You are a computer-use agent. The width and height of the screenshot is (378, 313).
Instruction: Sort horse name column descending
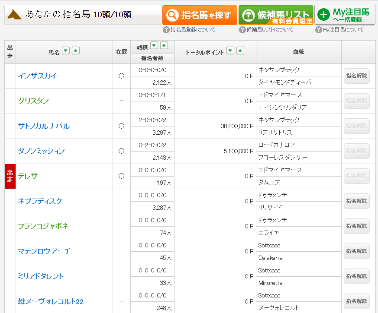(66, 51)
